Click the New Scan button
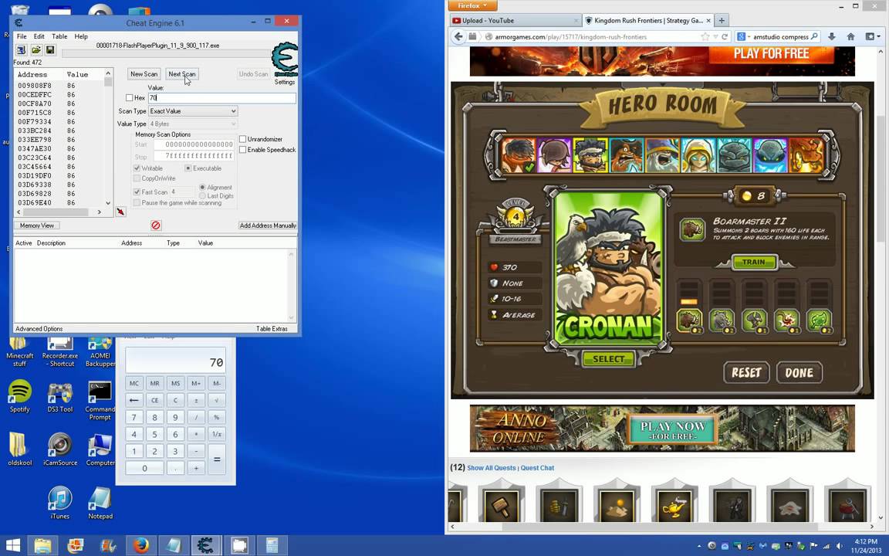The width and height of the screenshot is (889, 556). (x=144, y=74)
